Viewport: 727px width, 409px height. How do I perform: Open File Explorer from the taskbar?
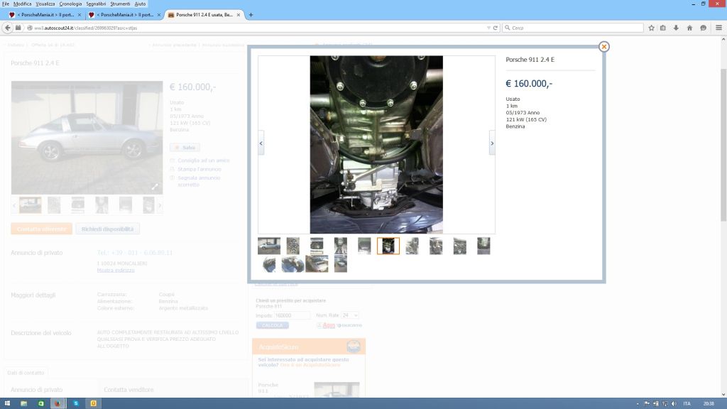23,403
